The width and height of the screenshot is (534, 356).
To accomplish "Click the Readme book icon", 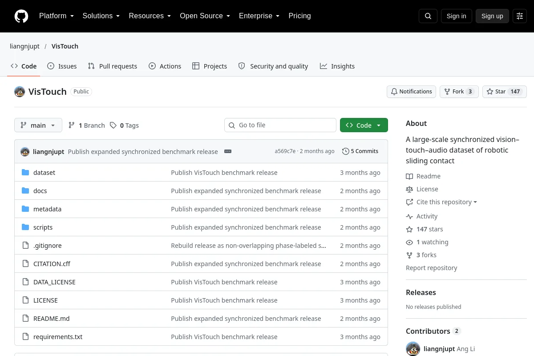I will click(409, 177).
